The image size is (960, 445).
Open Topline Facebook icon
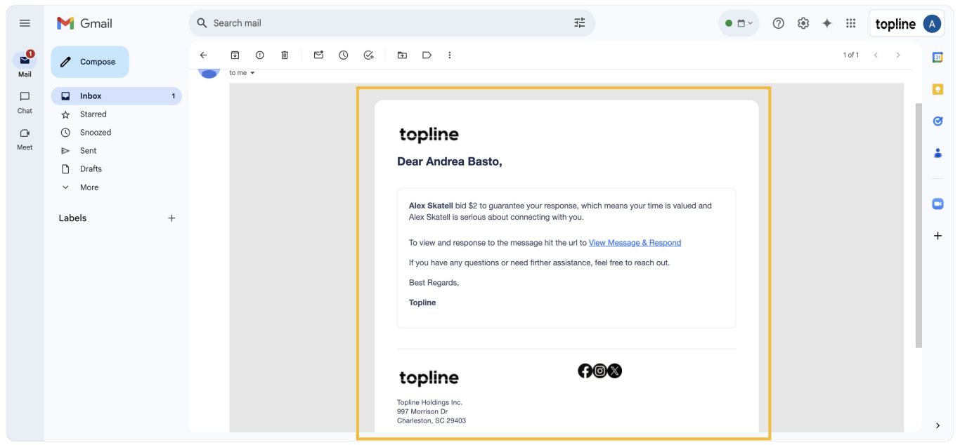pyautogui.click(x=585, y=371)
